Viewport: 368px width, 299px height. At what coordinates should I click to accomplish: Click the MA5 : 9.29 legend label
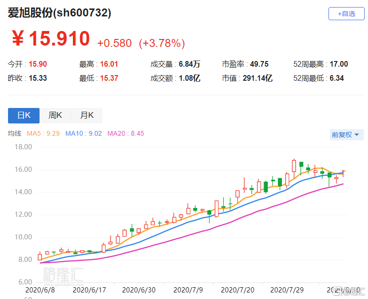(43, 133)
